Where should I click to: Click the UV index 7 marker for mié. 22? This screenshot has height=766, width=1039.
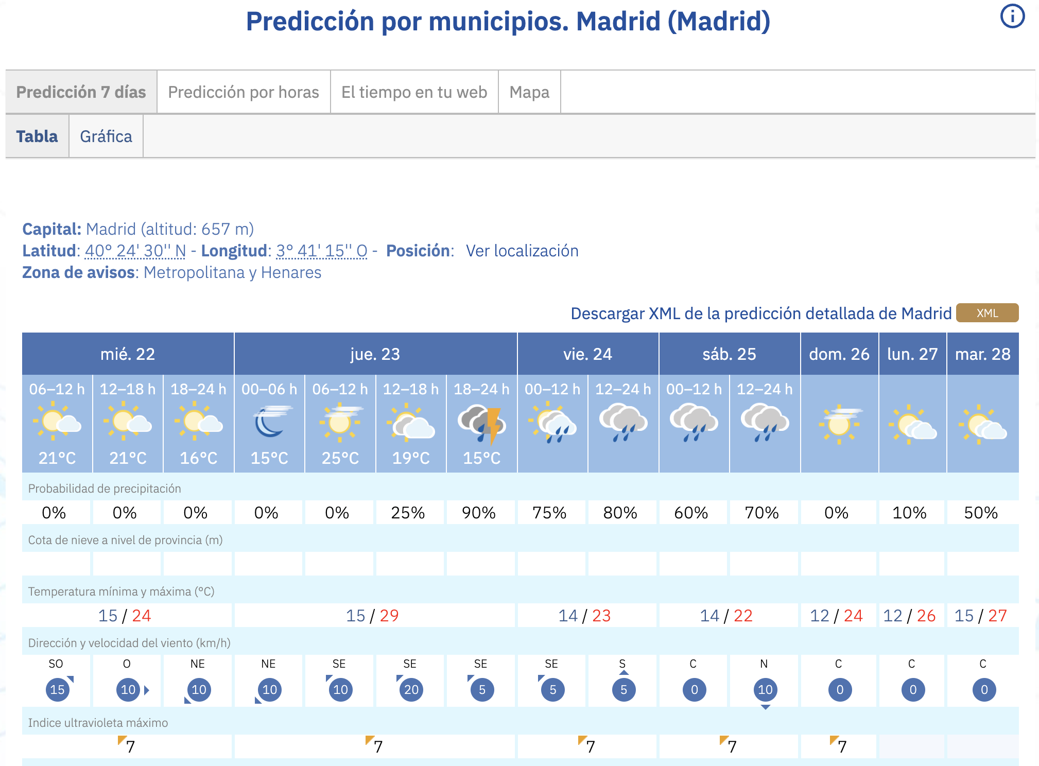pyautogui.click(x=127, y=745)
